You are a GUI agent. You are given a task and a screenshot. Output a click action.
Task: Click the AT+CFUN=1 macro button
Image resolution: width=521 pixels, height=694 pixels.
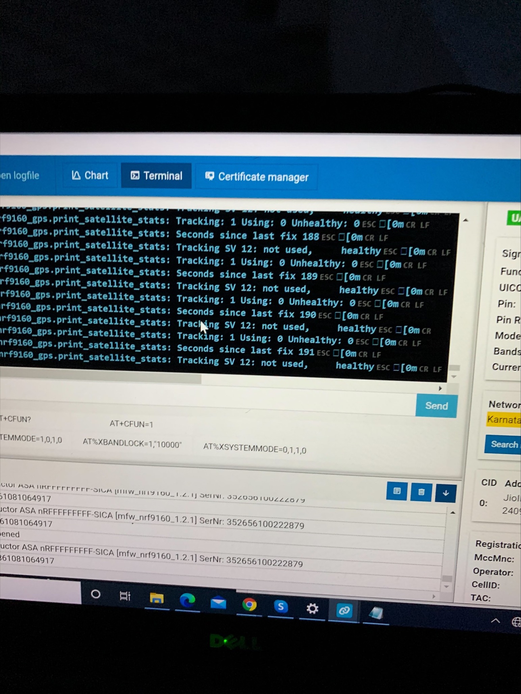coord(131,424)
